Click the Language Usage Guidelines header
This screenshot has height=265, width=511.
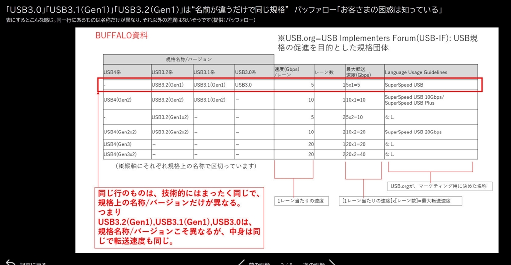(x=431, y=72)
